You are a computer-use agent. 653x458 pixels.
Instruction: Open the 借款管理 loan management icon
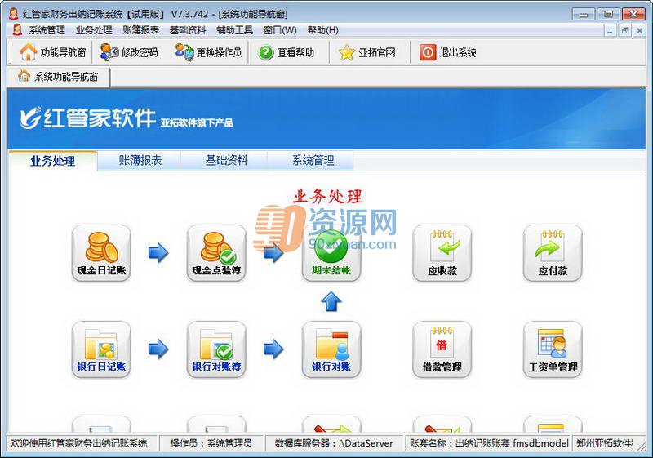(442, 349)
